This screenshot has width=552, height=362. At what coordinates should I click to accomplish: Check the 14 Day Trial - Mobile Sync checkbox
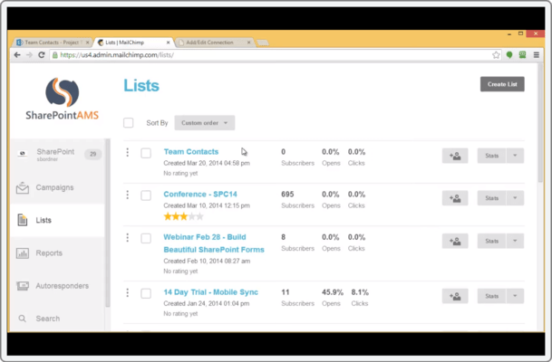[x=146, y=293]
